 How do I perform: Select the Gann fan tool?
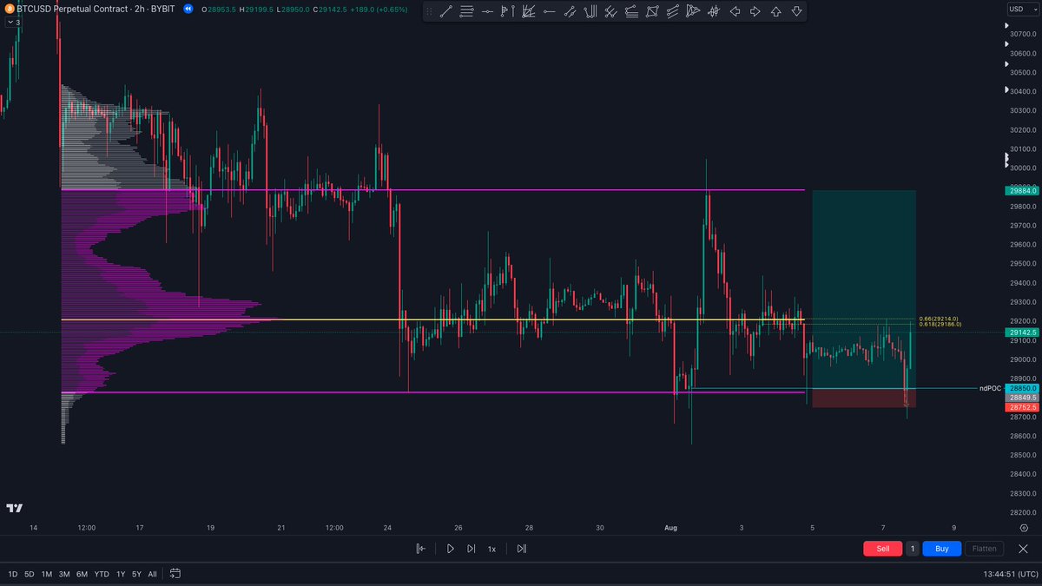pyautogui.click(x=528, y=12)
